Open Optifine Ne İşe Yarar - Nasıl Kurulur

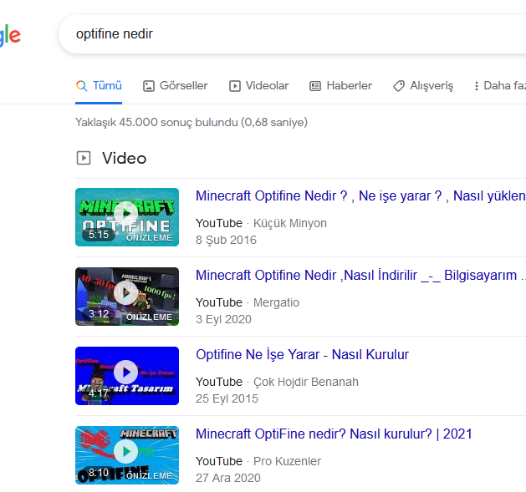(302, 354)
